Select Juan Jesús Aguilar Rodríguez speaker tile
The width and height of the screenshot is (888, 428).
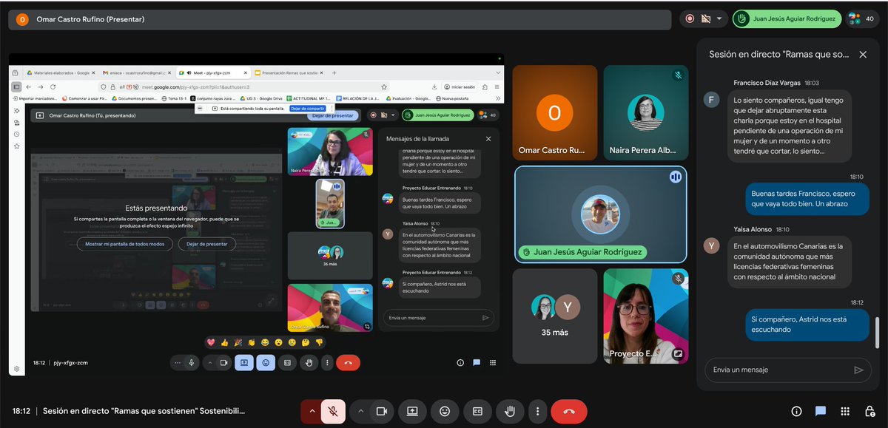click(x=600, y=214)
